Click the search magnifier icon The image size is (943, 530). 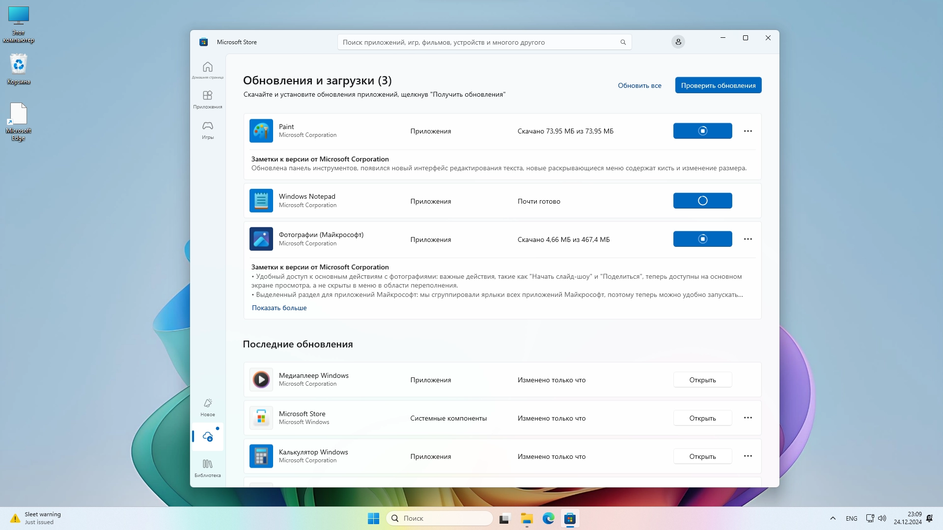623,42
